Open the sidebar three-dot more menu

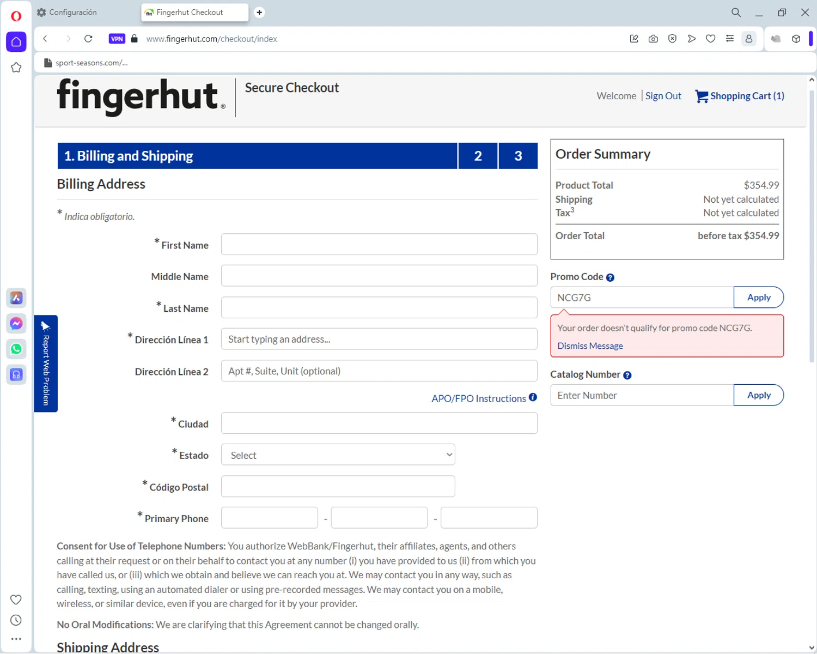[x=16, y=639]
